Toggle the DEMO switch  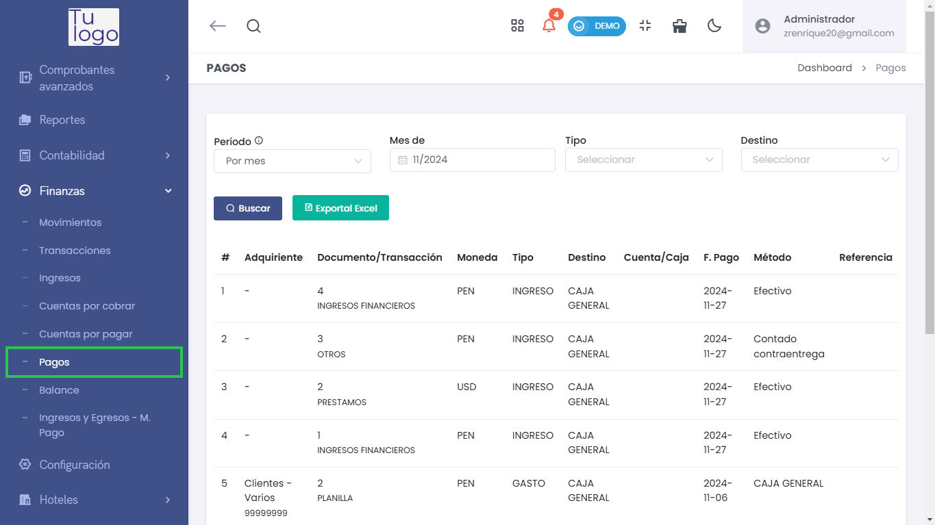[x=597, y=26]
